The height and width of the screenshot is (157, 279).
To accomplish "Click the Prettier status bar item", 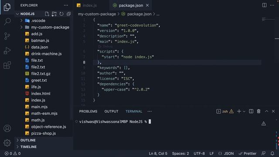I will pyautogui.click(x=248, y=154).
